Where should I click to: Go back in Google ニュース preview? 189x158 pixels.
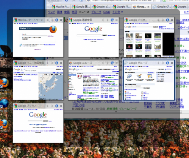103,63
